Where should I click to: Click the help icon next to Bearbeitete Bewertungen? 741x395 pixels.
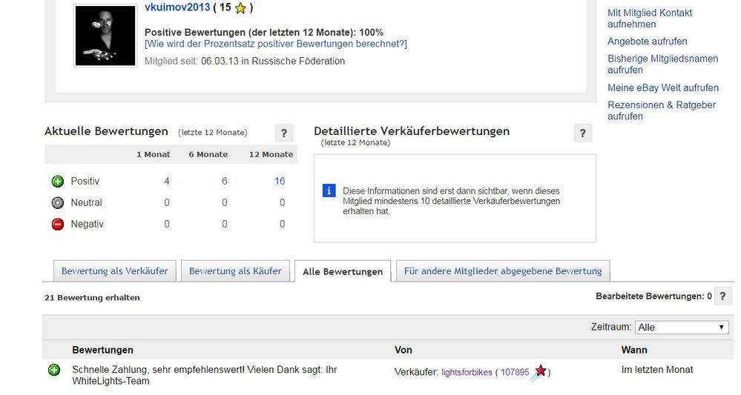click(x=723, y=296)
